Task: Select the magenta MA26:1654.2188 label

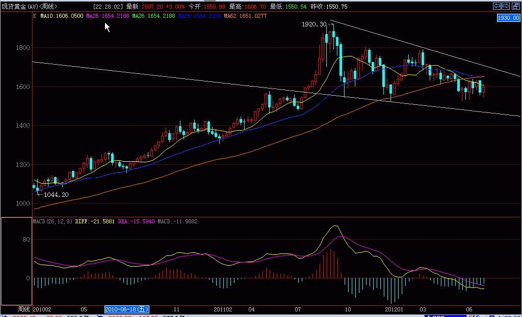Action: tap(108, 16)
